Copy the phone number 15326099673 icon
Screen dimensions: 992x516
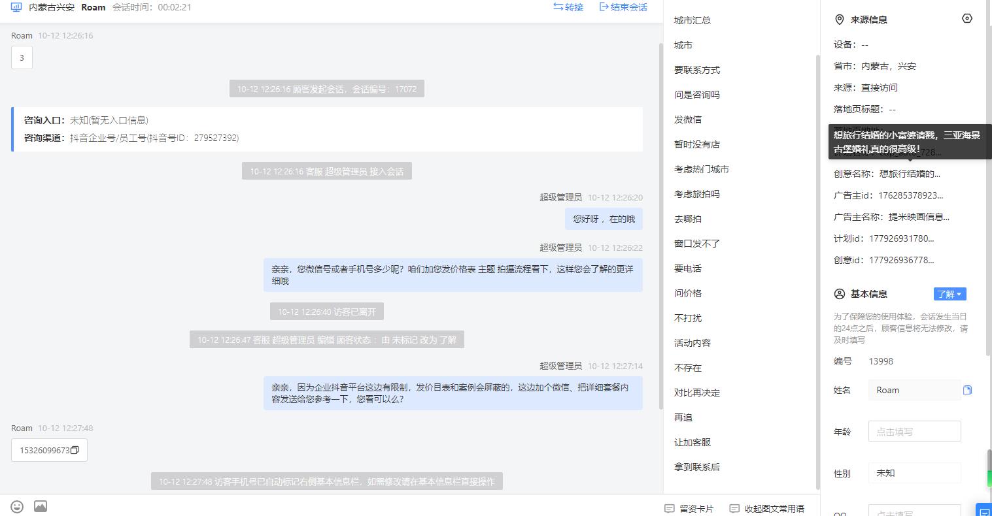[x=75, y=450]
